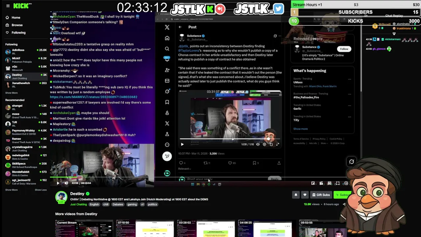Follow Substance under Relevant people
421x237 pixels.
point(344,49)
